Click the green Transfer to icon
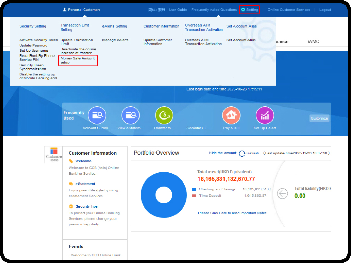 164,115
